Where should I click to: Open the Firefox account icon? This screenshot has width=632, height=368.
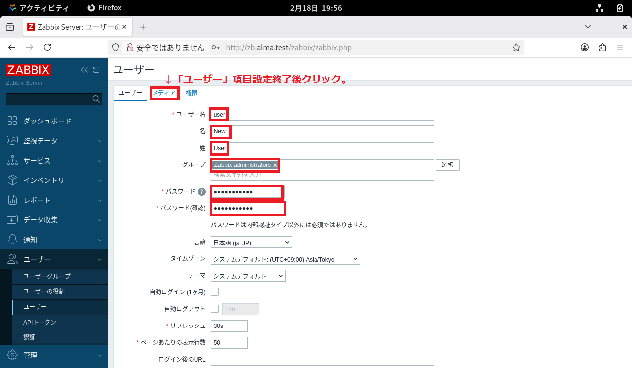(585, 47)
